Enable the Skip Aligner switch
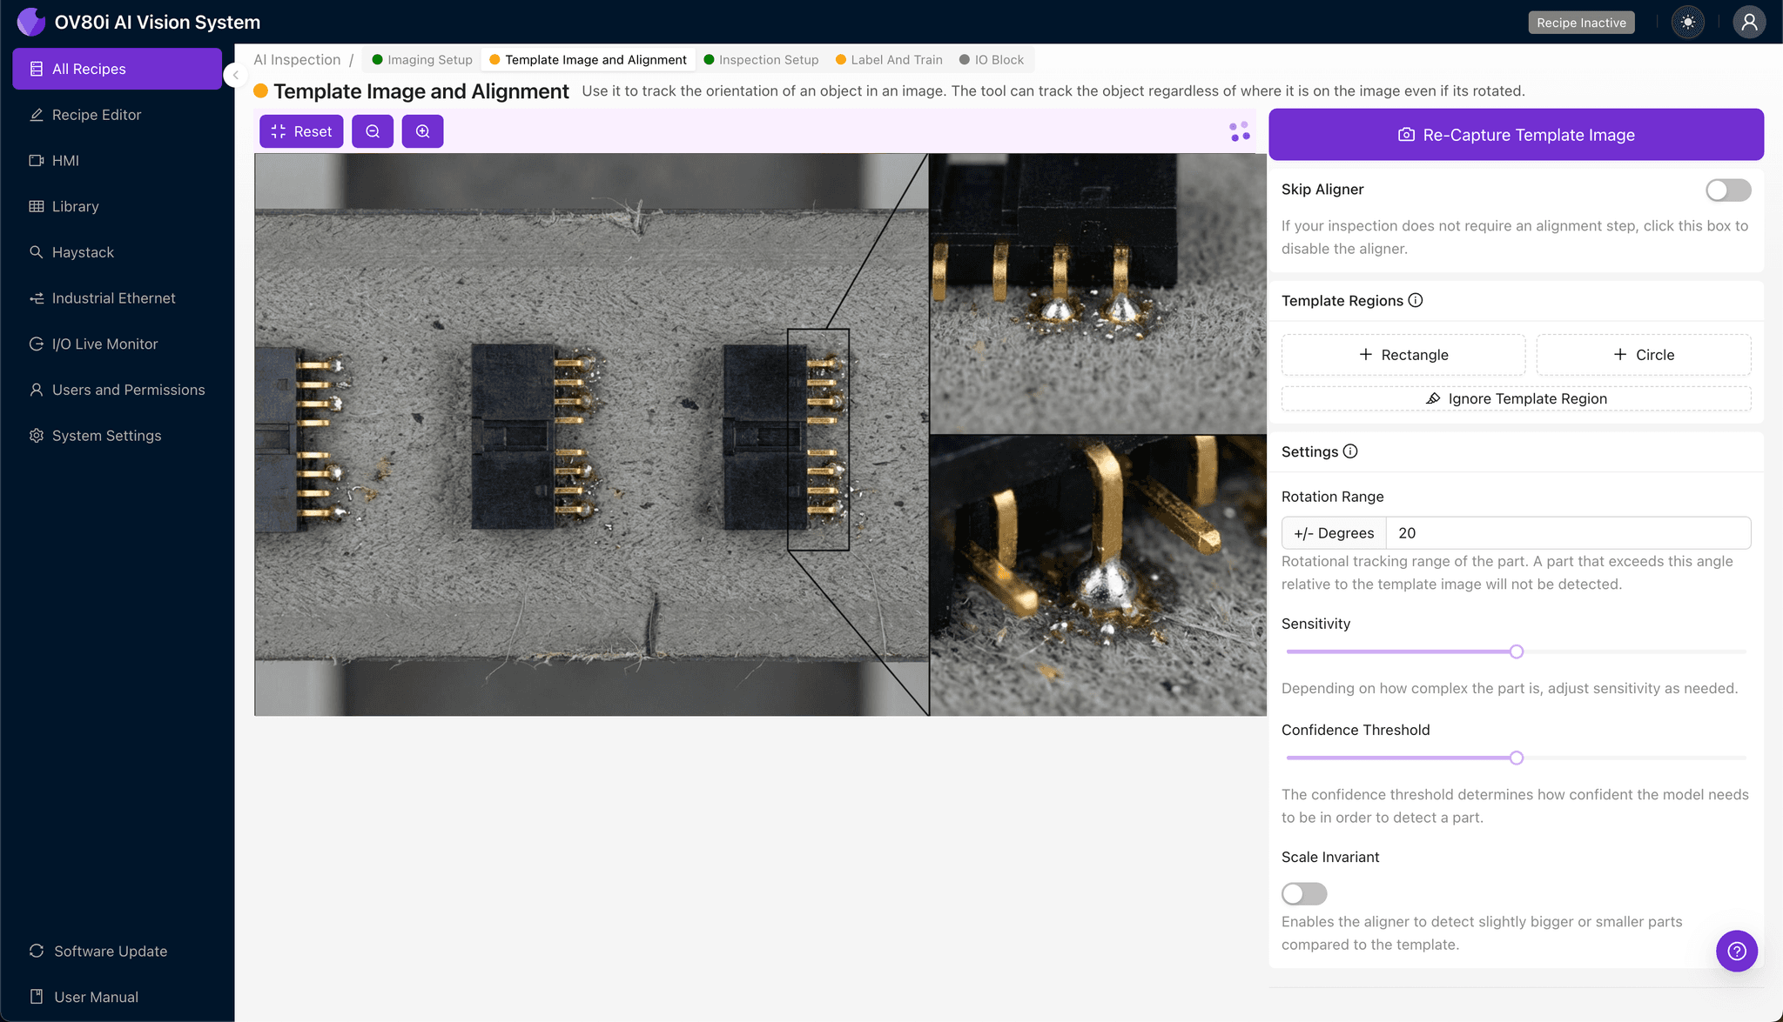 (1727, 190)
